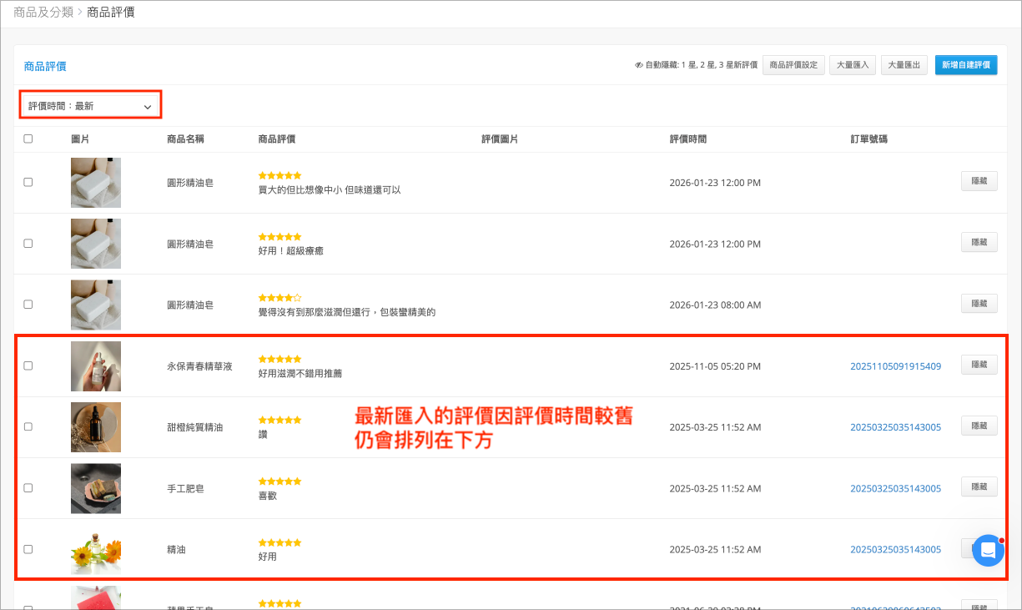Open the 手工肥皂 product thumbnail
This screenshot has width=1022, height=610.
(x=96, y=488)
